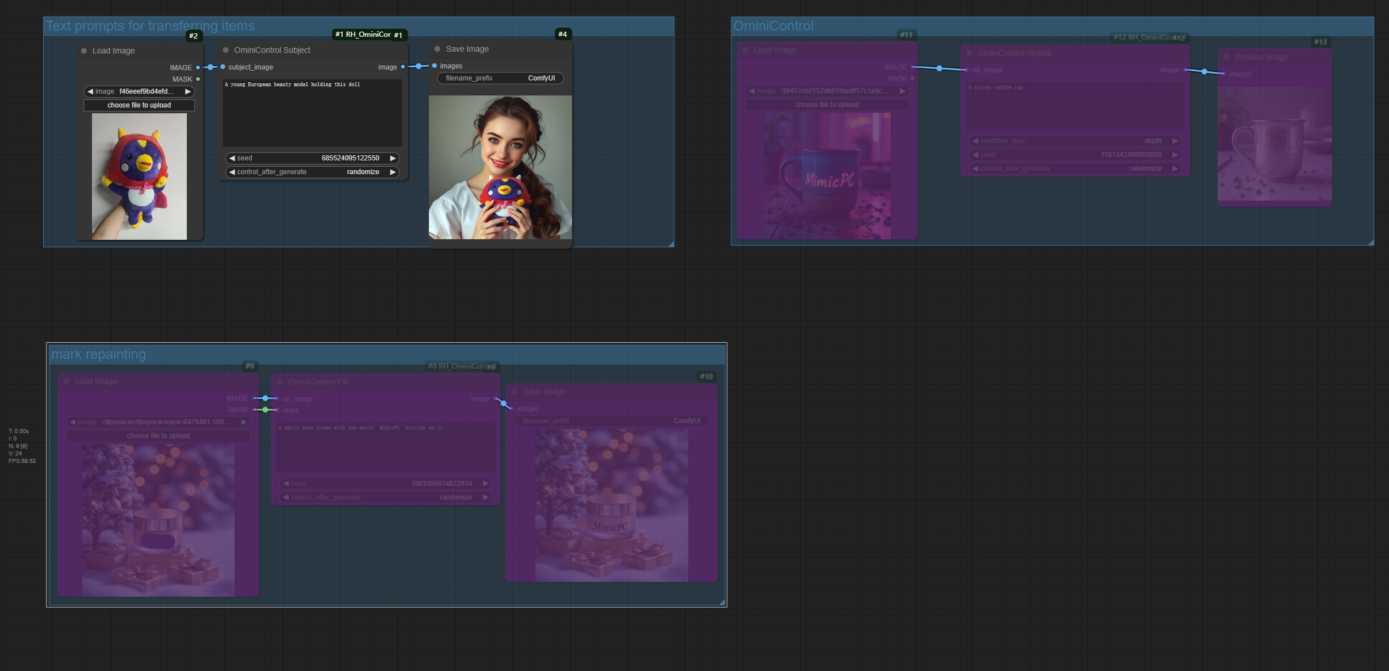Click link midpoint between ref_image and Load Image #11
This screenshot has height=671, width=1389.
[x=939, y=68]
